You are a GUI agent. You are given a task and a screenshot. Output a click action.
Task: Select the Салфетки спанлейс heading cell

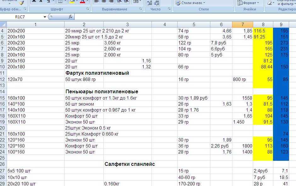130,164
